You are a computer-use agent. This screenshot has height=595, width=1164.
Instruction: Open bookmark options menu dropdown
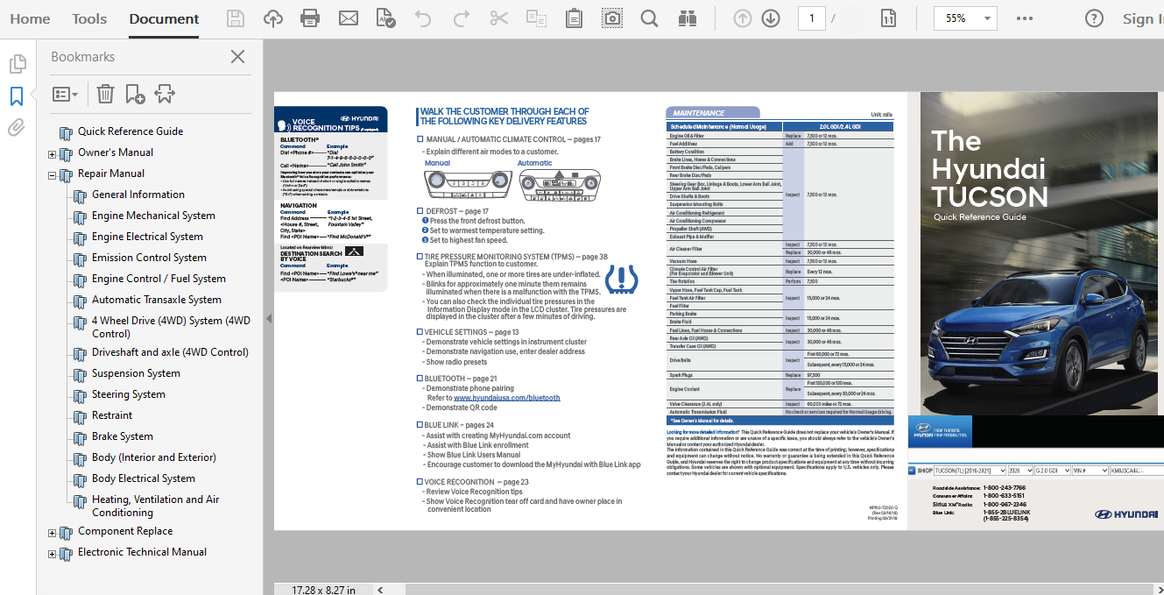[65, 94]
